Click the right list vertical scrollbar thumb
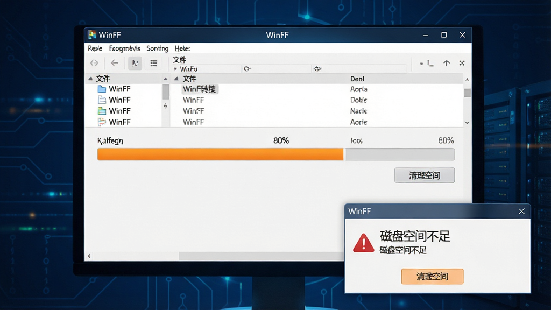This screenshot has width=551, height=310. pos(467,93)
